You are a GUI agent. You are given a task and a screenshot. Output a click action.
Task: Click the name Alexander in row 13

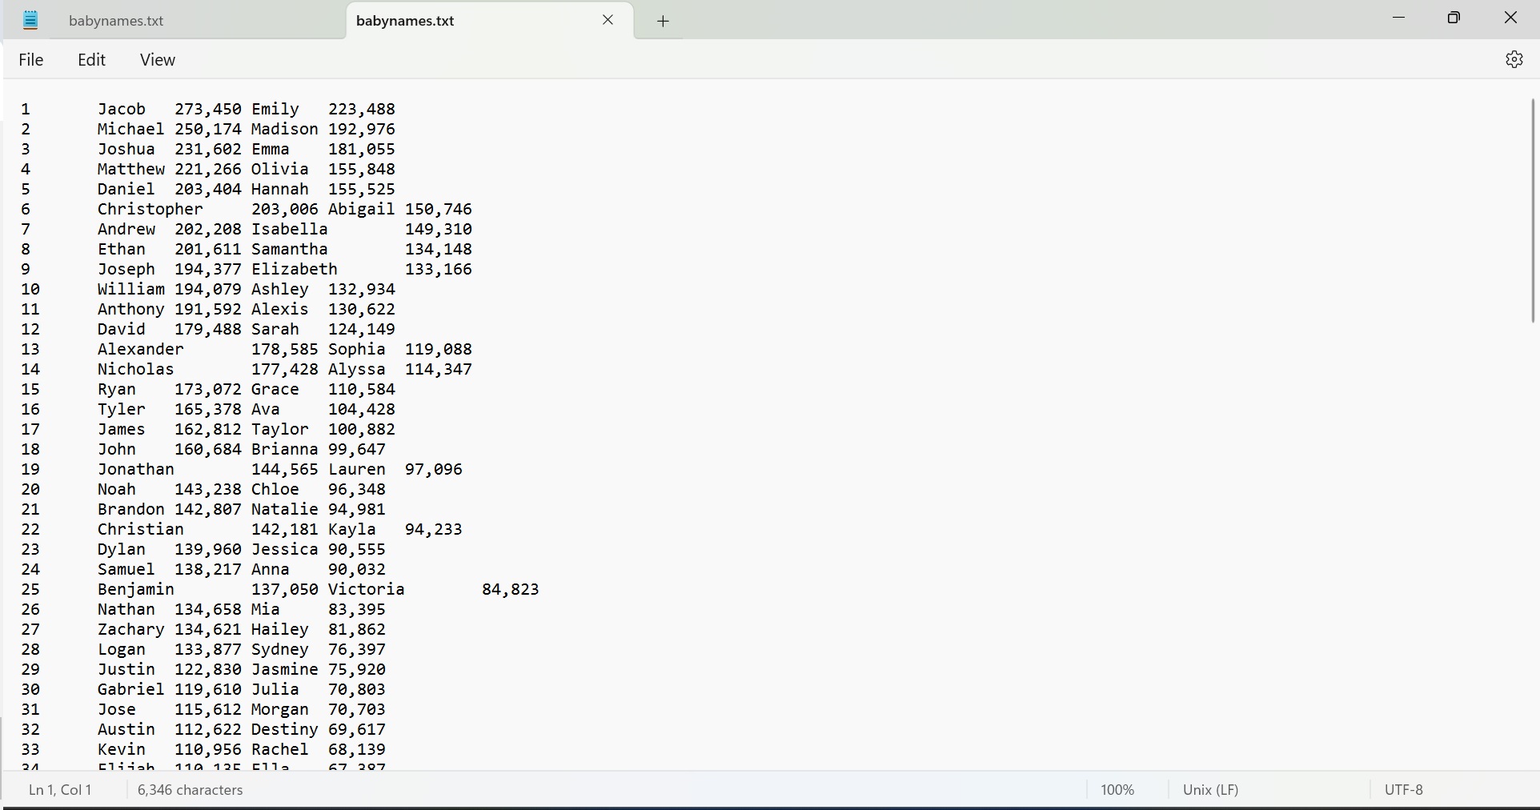point(141,349)
